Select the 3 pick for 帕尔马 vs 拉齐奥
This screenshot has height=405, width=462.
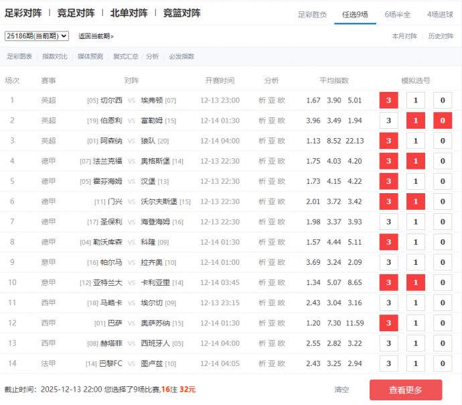(x=388, y=262)
